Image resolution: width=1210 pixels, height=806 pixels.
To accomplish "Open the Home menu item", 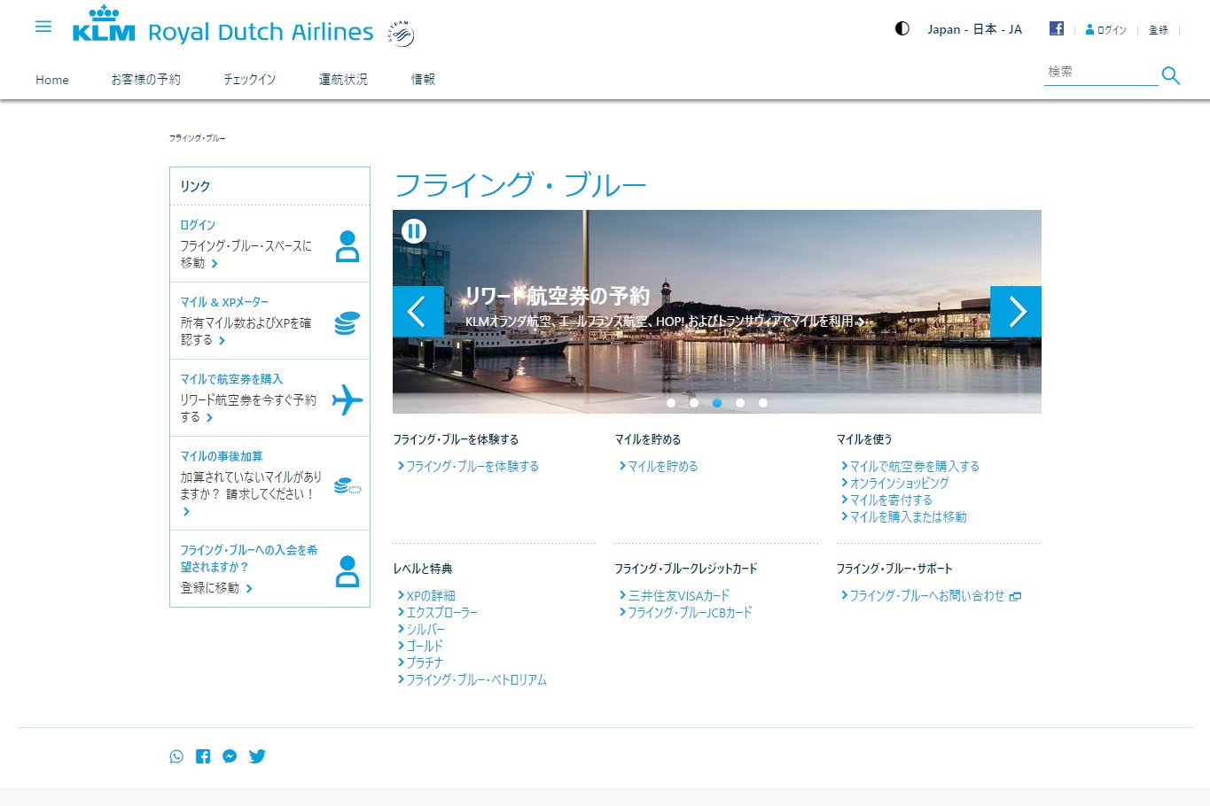I will click(x=52, y=80).
